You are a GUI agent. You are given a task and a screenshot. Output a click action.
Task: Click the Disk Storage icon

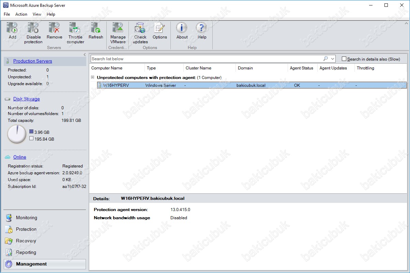pos(8,99)
